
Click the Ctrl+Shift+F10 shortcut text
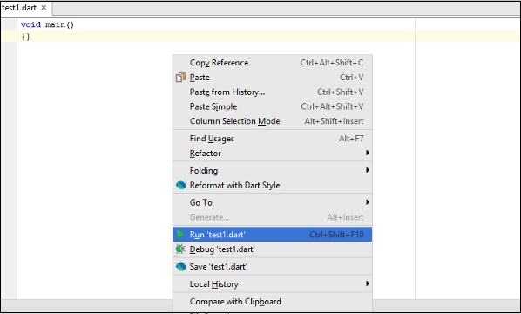pyautogui.click(x=336, y=235)
